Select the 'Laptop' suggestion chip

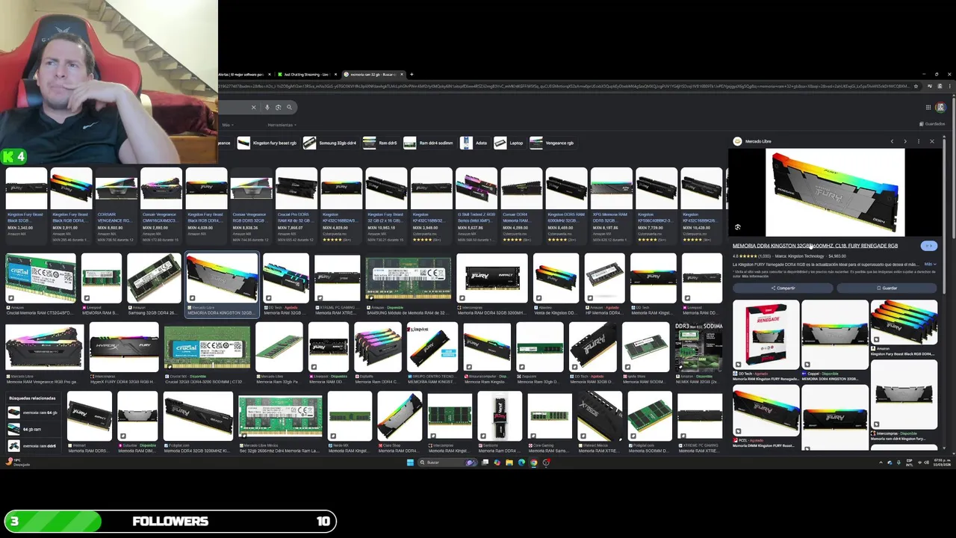[509, 143]
